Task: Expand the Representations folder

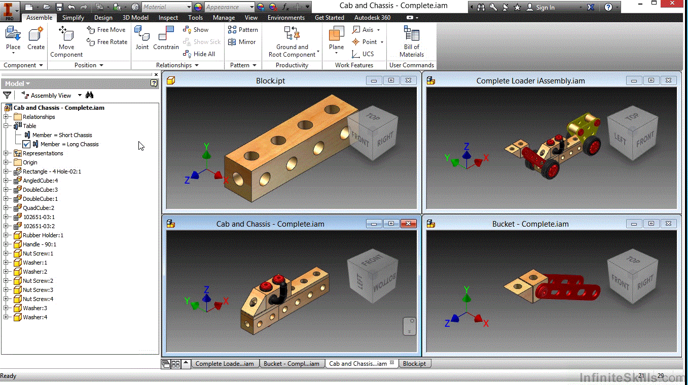Action: click(x=6, y=153)
